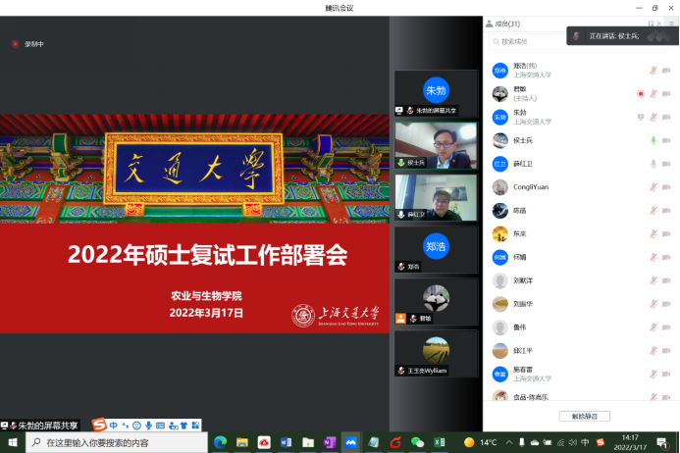Pop out the members panel
This screenshot has height=453, width=680.
pyautogui.click(x=651, y=24)
